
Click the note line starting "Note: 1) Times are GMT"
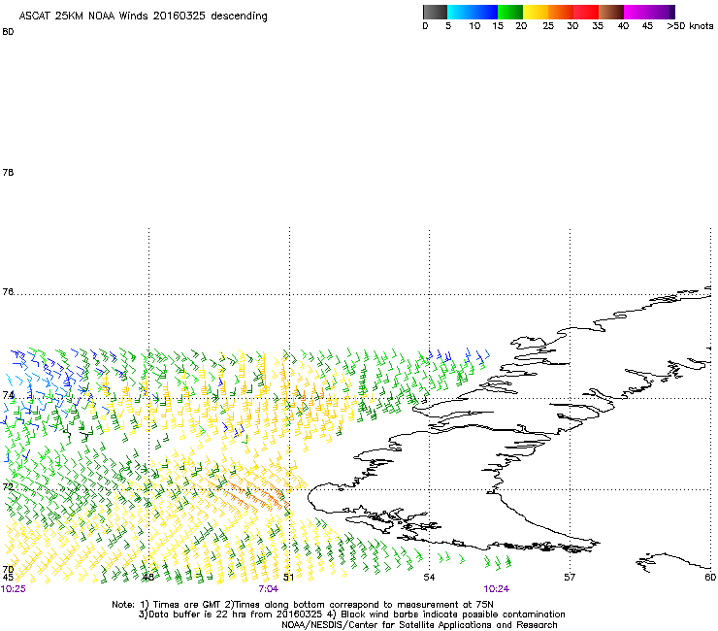pyautogui.click(x=303, y=605)
